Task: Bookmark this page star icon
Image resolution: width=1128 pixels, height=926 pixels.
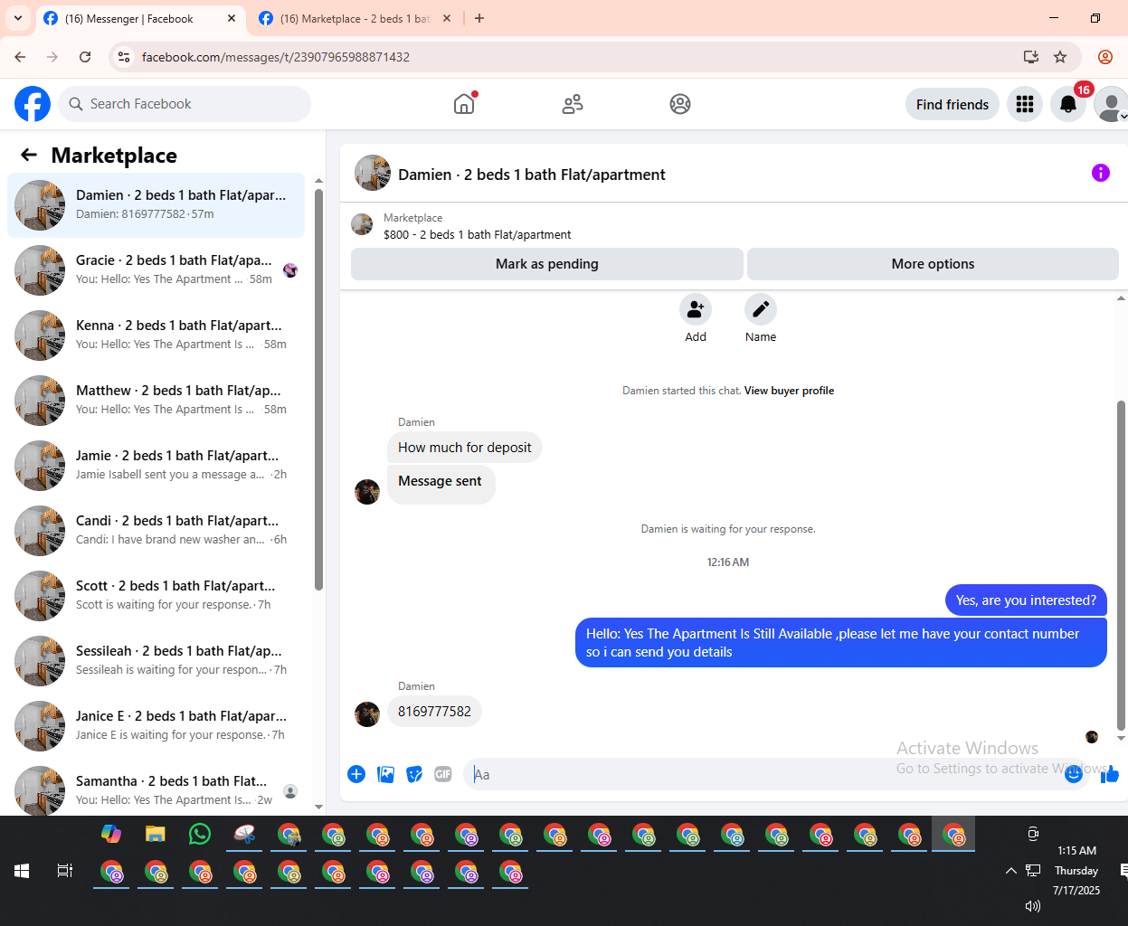Action: point(1060,57)
